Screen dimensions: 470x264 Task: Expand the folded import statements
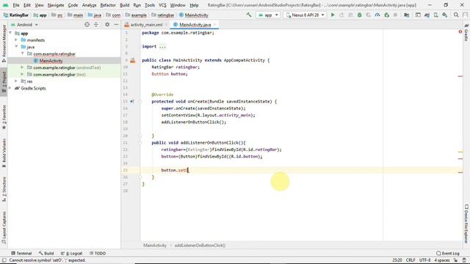(162, 47)
